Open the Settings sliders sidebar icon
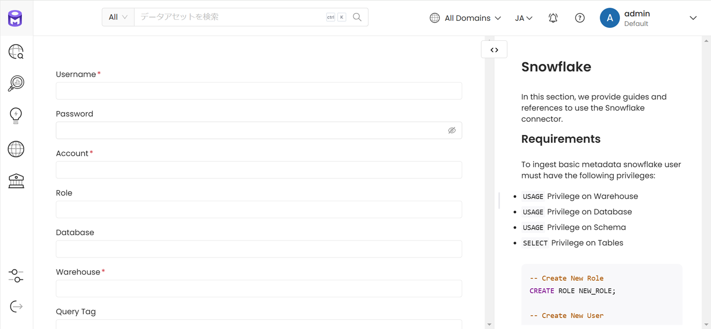Image resolution: width=711 pixels, height=329 pixels. [16, 276]
